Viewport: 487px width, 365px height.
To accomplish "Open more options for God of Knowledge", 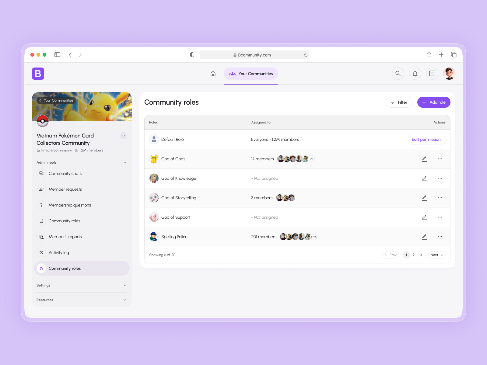I will 440,178.
